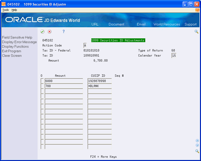Click the F24 = More Keys text
The height and width of the screenshot is (161, 201).
point(103,157)
